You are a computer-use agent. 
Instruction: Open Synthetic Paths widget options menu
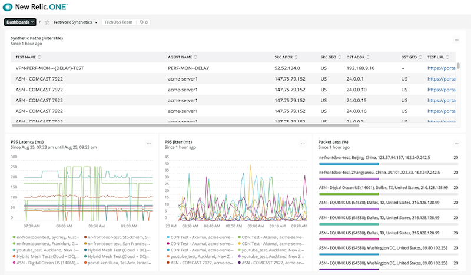(456, 40)
